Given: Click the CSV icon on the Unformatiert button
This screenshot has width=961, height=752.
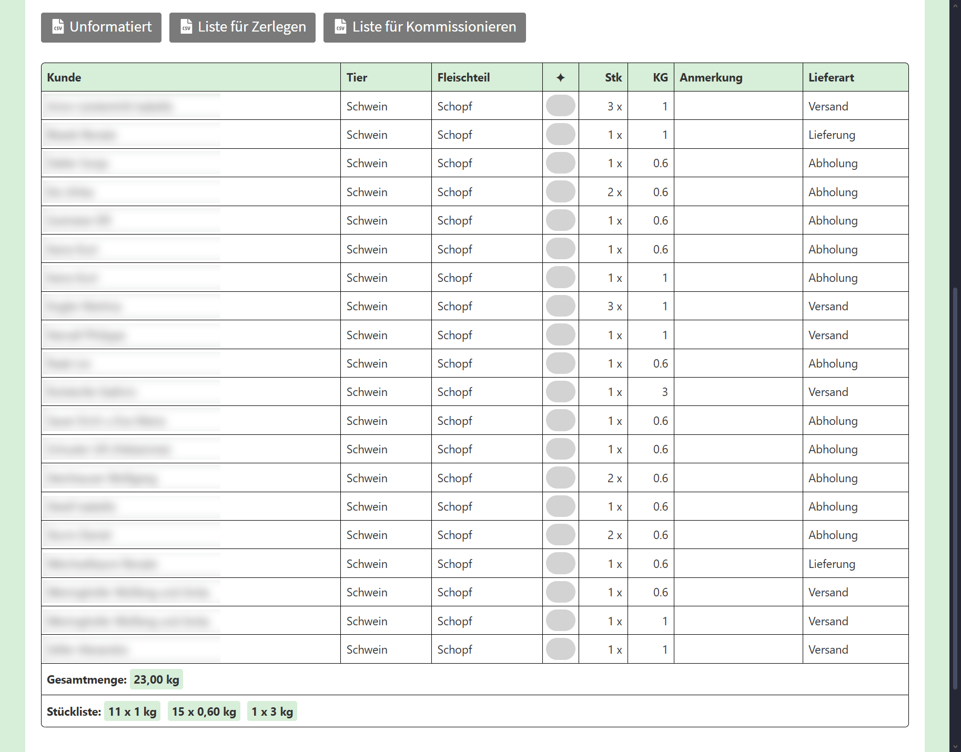Looking at the screenshot, I should [x=58, y=27].
